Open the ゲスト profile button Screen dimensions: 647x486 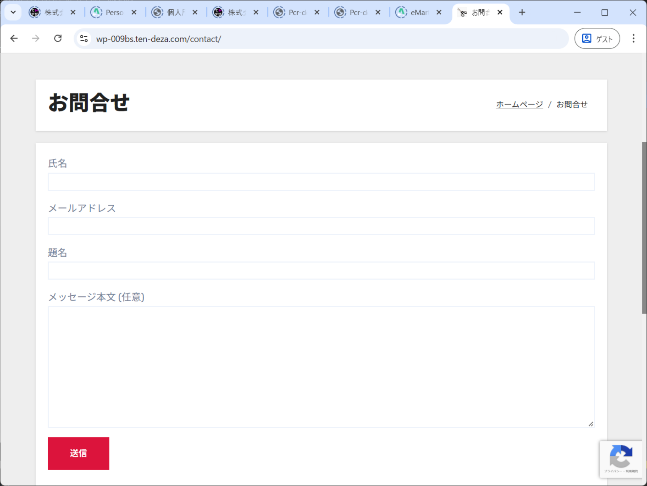(x=597, y=38)
